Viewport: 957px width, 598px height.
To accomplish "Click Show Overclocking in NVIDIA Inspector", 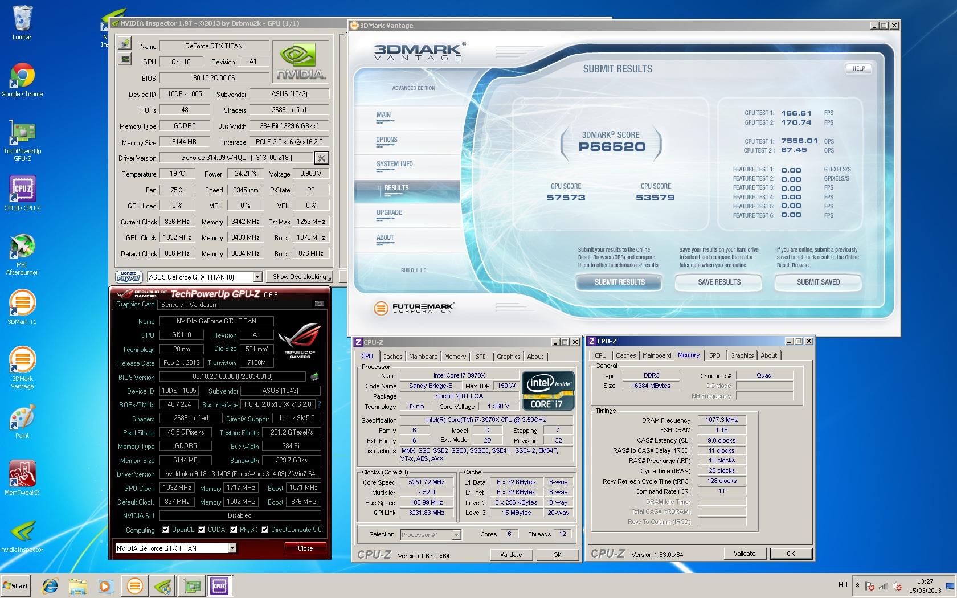I will pos(300,277).
